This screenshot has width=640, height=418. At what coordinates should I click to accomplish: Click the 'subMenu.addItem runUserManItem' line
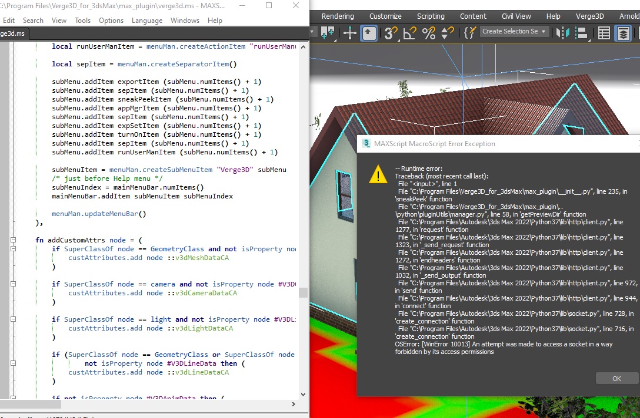tap(165, 152)
